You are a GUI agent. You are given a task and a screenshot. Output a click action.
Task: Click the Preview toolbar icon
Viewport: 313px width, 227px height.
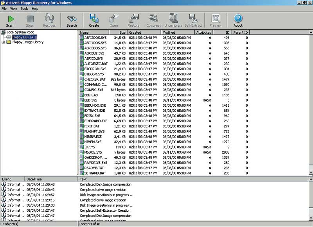click(216, 18)
